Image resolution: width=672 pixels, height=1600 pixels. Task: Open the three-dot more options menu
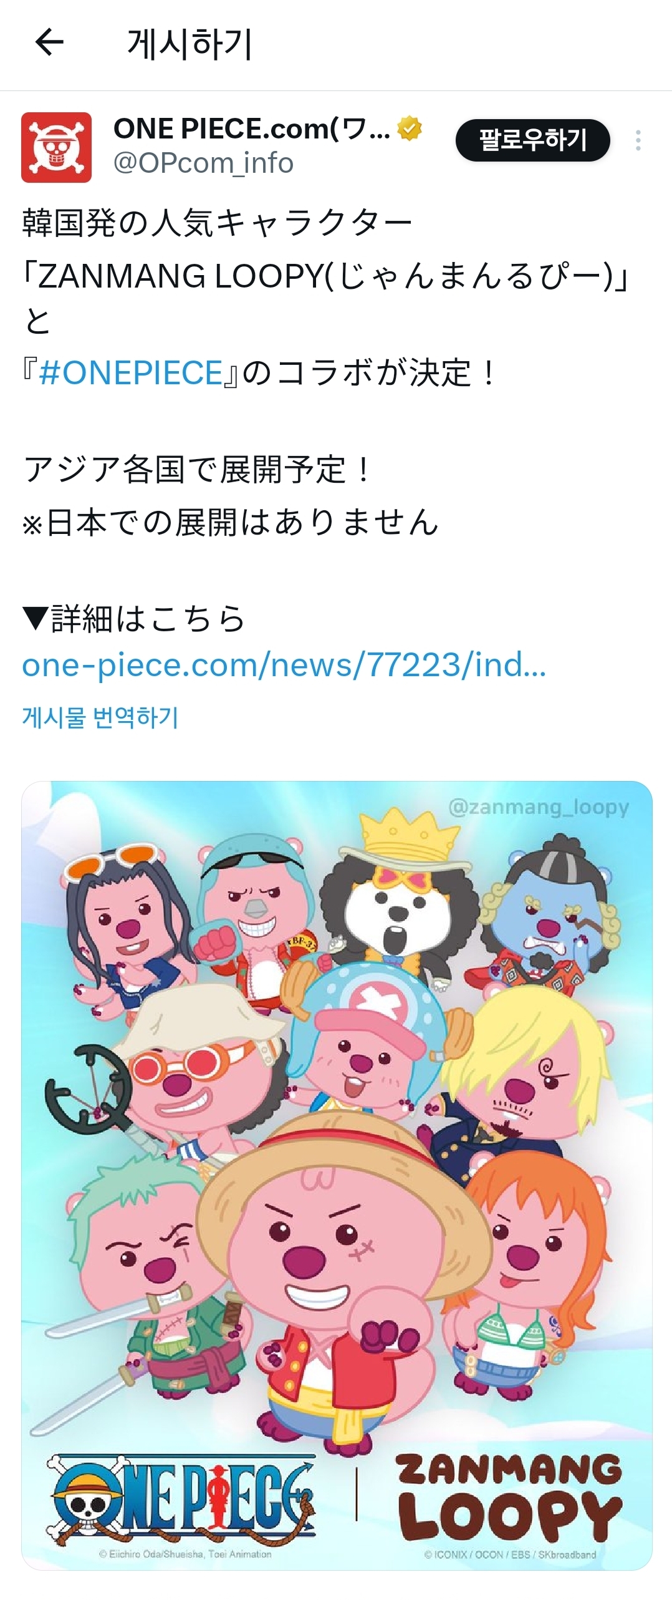[x=638, y=140]
